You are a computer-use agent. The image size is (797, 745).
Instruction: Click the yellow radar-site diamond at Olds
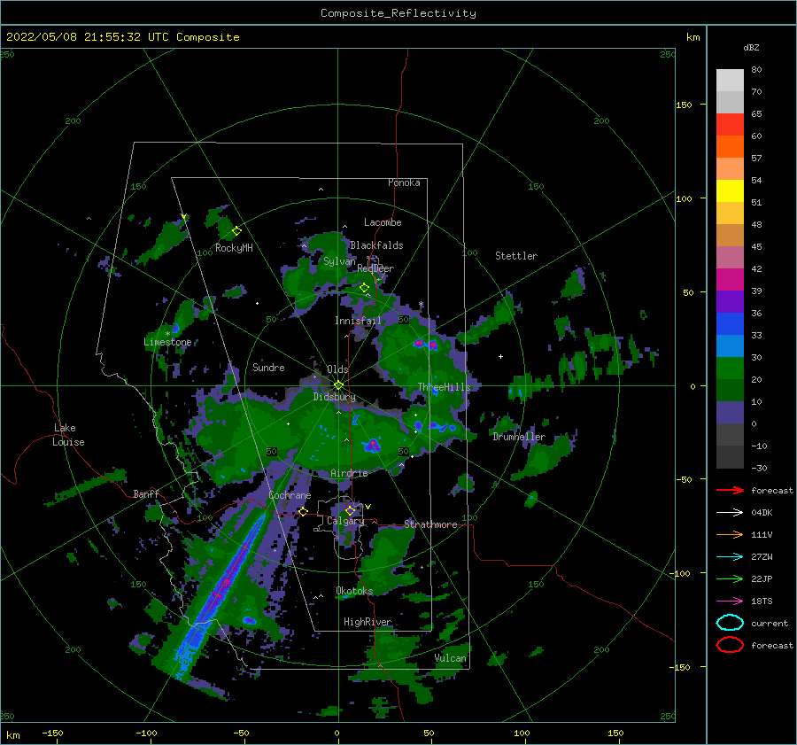click(338, 385)
